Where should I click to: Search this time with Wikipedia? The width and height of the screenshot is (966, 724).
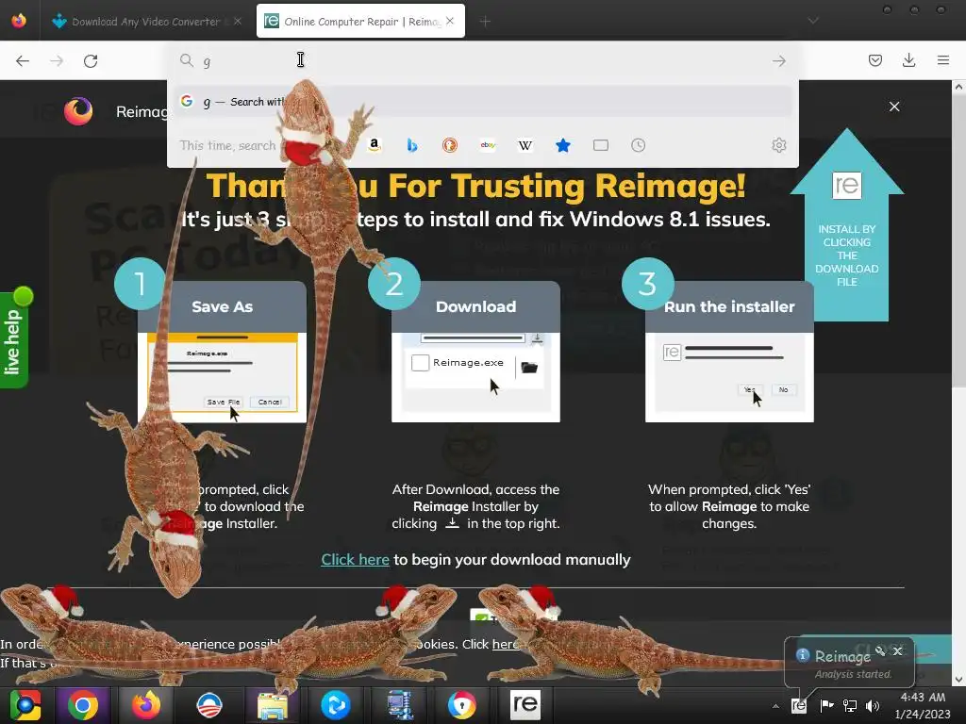coord(525,145)
